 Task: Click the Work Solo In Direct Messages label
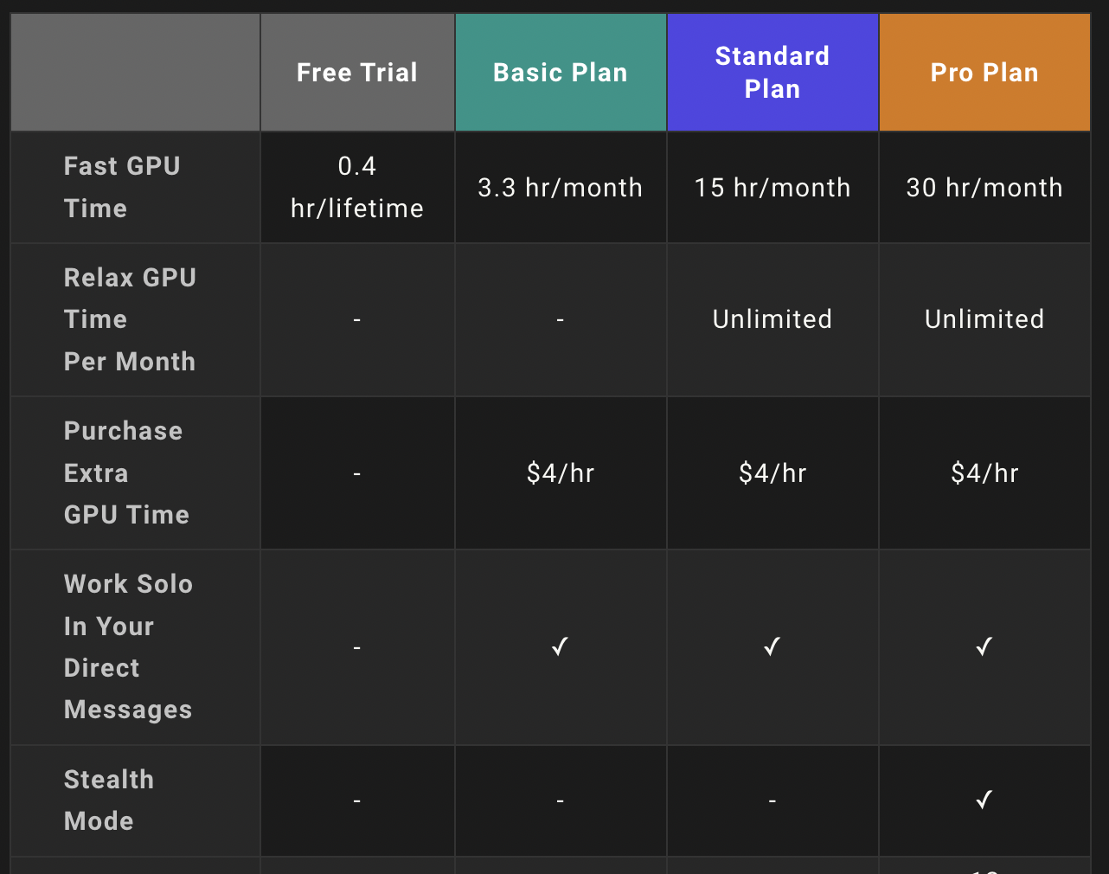click(128, 646)
